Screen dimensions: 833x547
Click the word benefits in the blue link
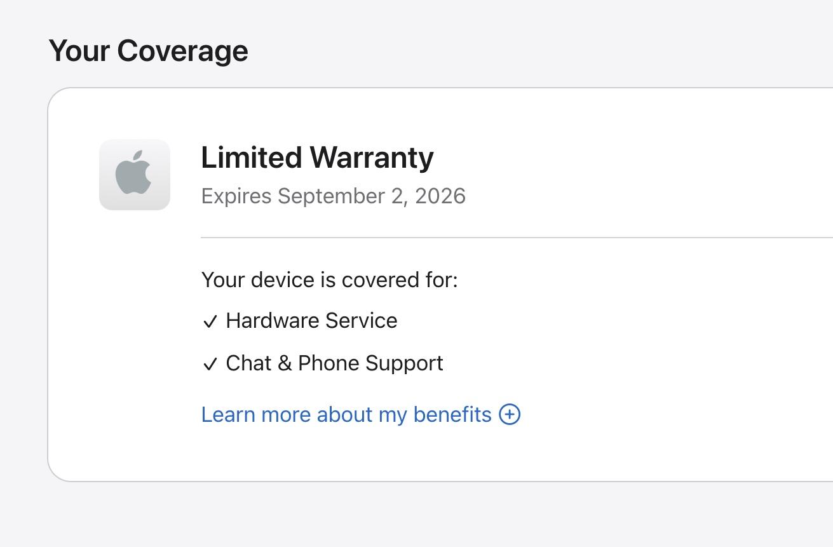click(452, 414)
